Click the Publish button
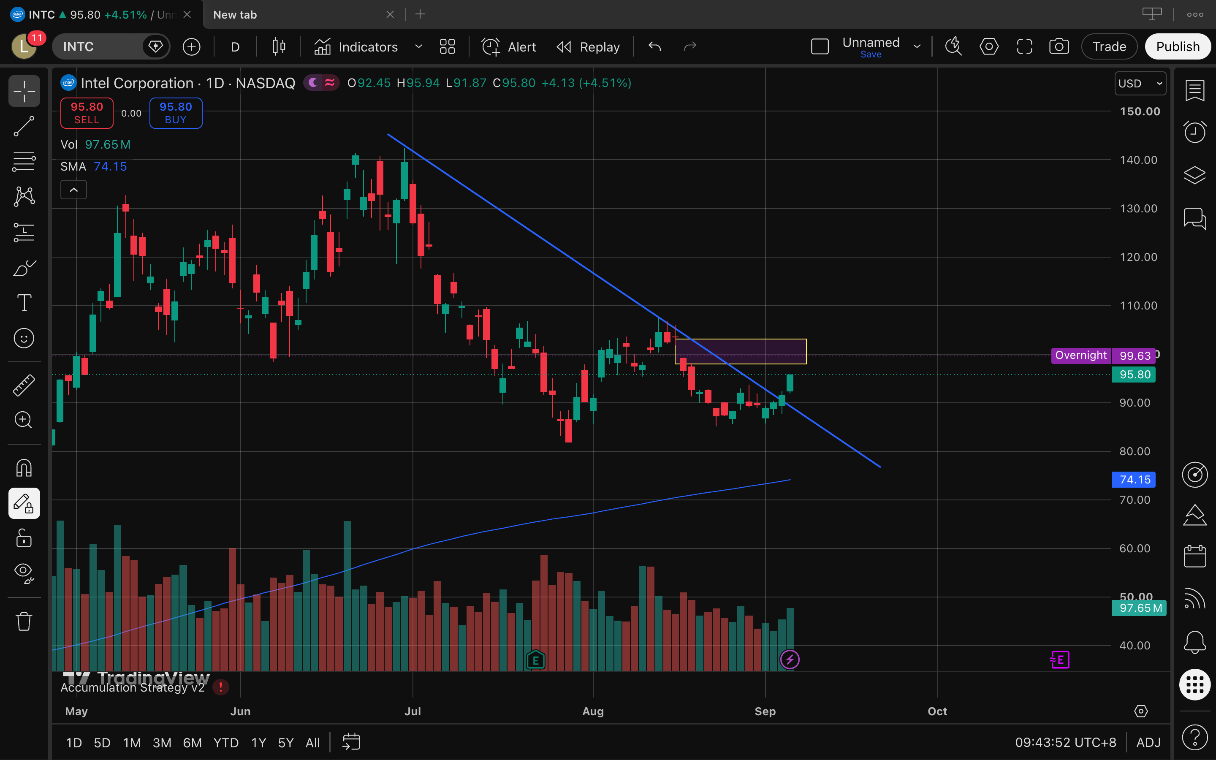This screenshot has height=760, width=1216. [x=1177, y=47]
